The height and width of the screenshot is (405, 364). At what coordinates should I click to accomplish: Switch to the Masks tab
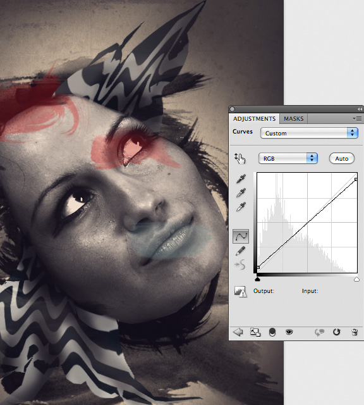click(293, 119)
